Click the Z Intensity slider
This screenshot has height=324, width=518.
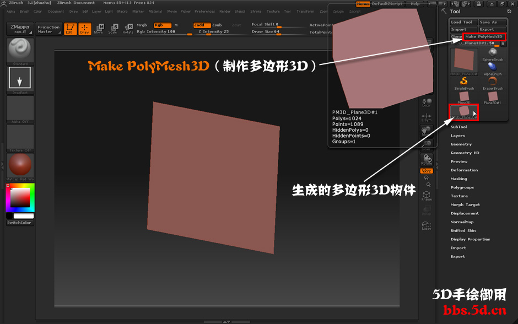[x=218, y=32]
